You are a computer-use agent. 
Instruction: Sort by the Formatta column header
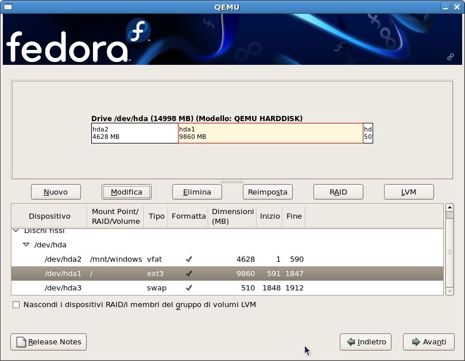(188, 216)
